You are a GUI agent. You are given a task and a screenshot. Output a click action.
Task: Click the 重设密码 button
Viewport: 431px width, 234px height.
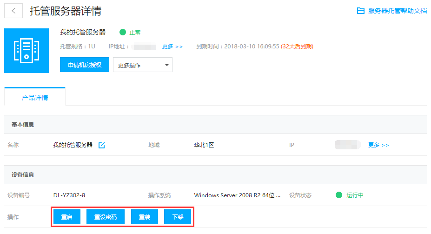click(106, 217)
